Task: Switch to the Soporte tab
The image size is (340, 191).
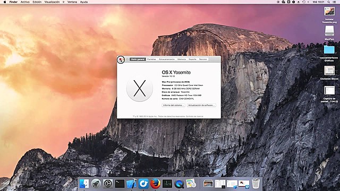Action: click(192, 59)
